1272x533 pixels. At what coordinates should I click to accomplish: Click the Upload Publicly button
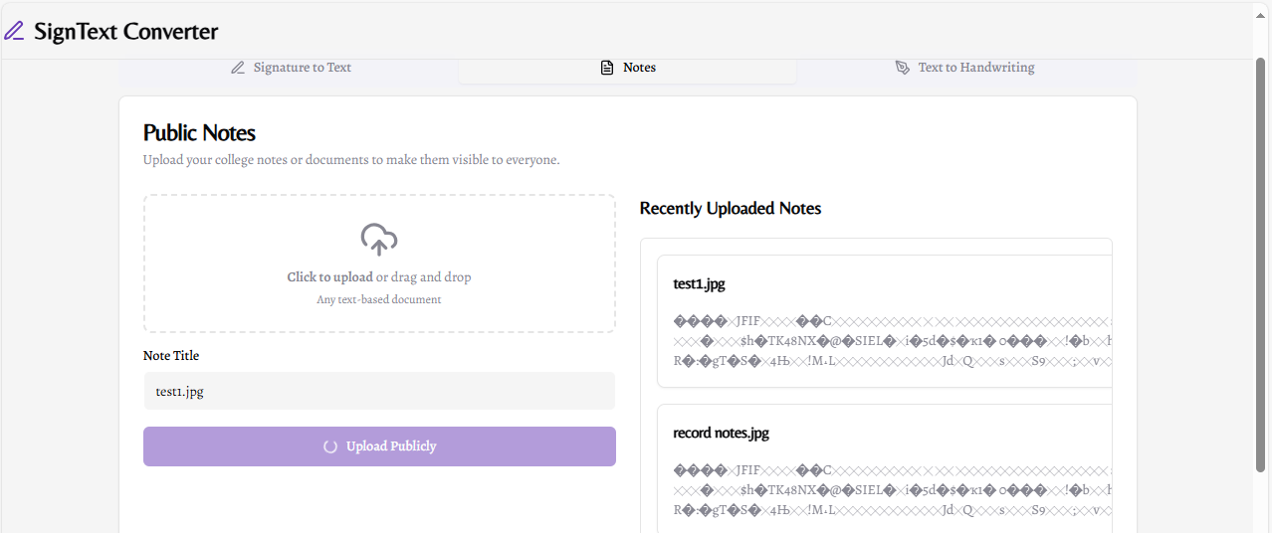[379, 446]
